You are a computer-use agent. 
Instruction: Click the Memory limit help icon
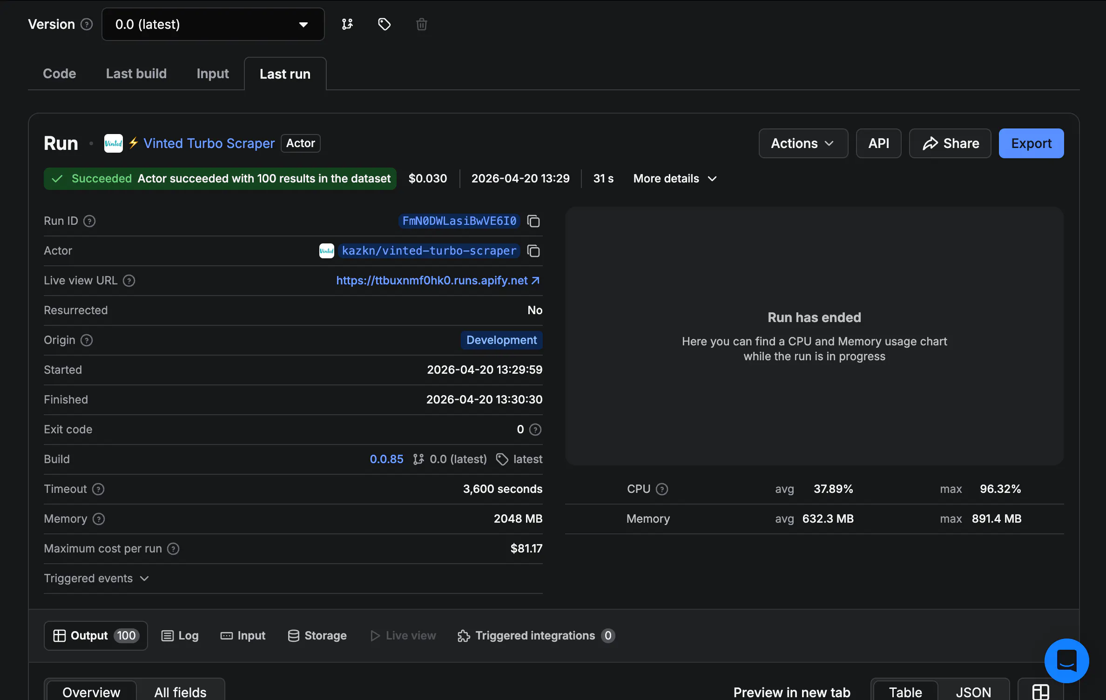tap(99, 519)
